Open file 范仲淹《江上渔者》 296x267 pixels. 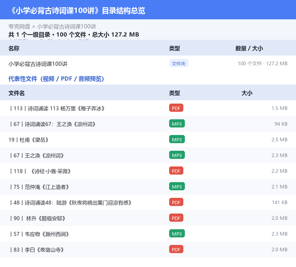click(40, 187)
